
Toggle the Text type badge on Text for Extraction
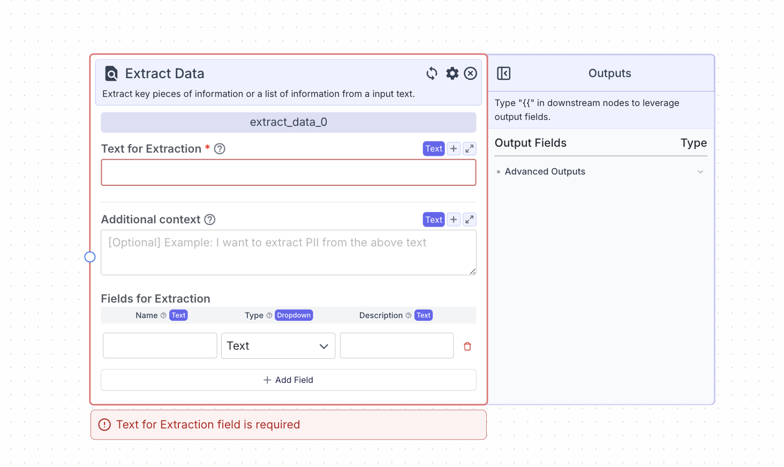click(433, 148)
